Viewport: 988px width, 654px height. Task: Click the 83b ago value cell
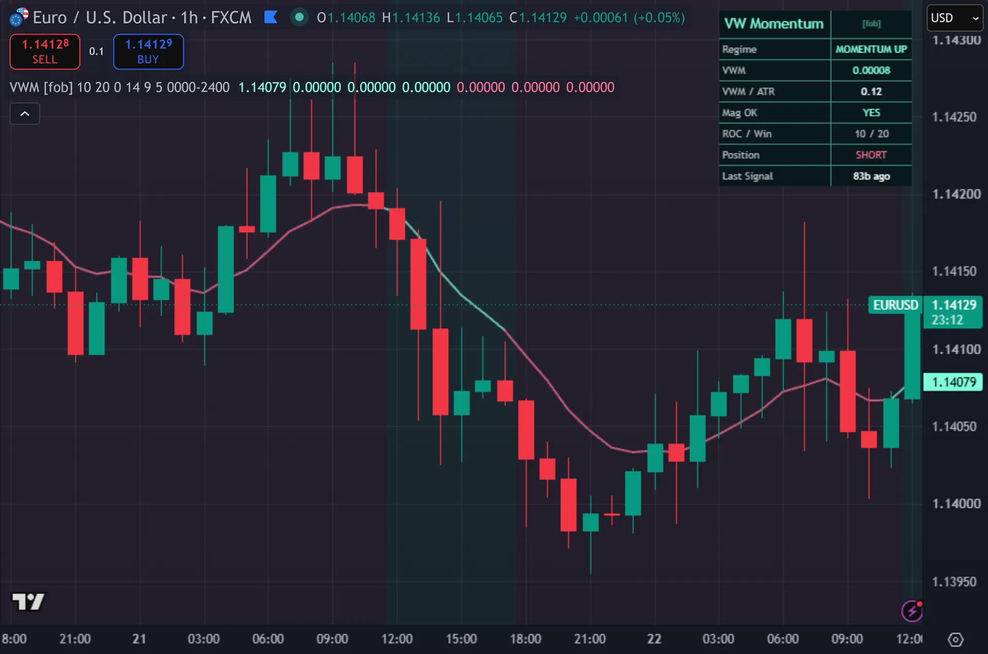click(871, 176)
